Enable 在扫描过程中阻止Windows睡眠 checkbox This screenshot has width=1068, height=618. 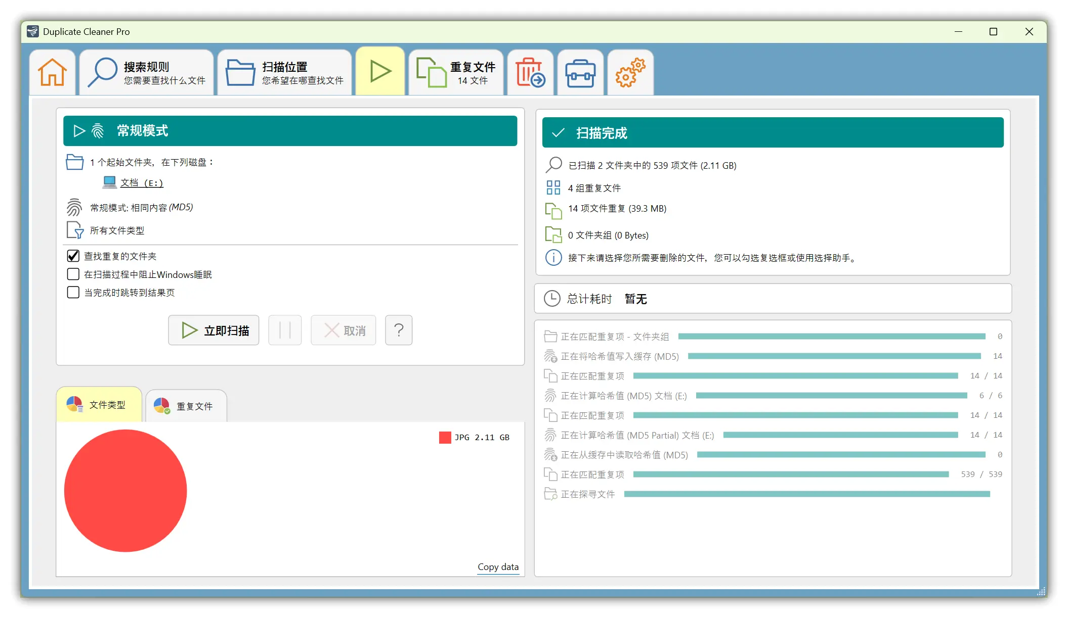(73, 274)
